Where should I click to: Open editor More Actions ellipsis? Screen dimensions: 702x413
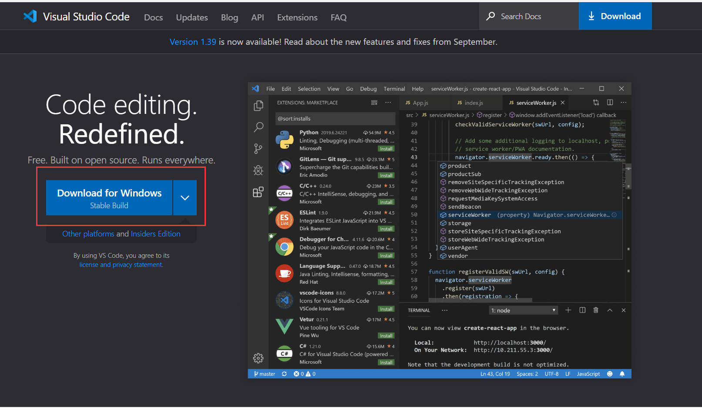tap(624, 103)
